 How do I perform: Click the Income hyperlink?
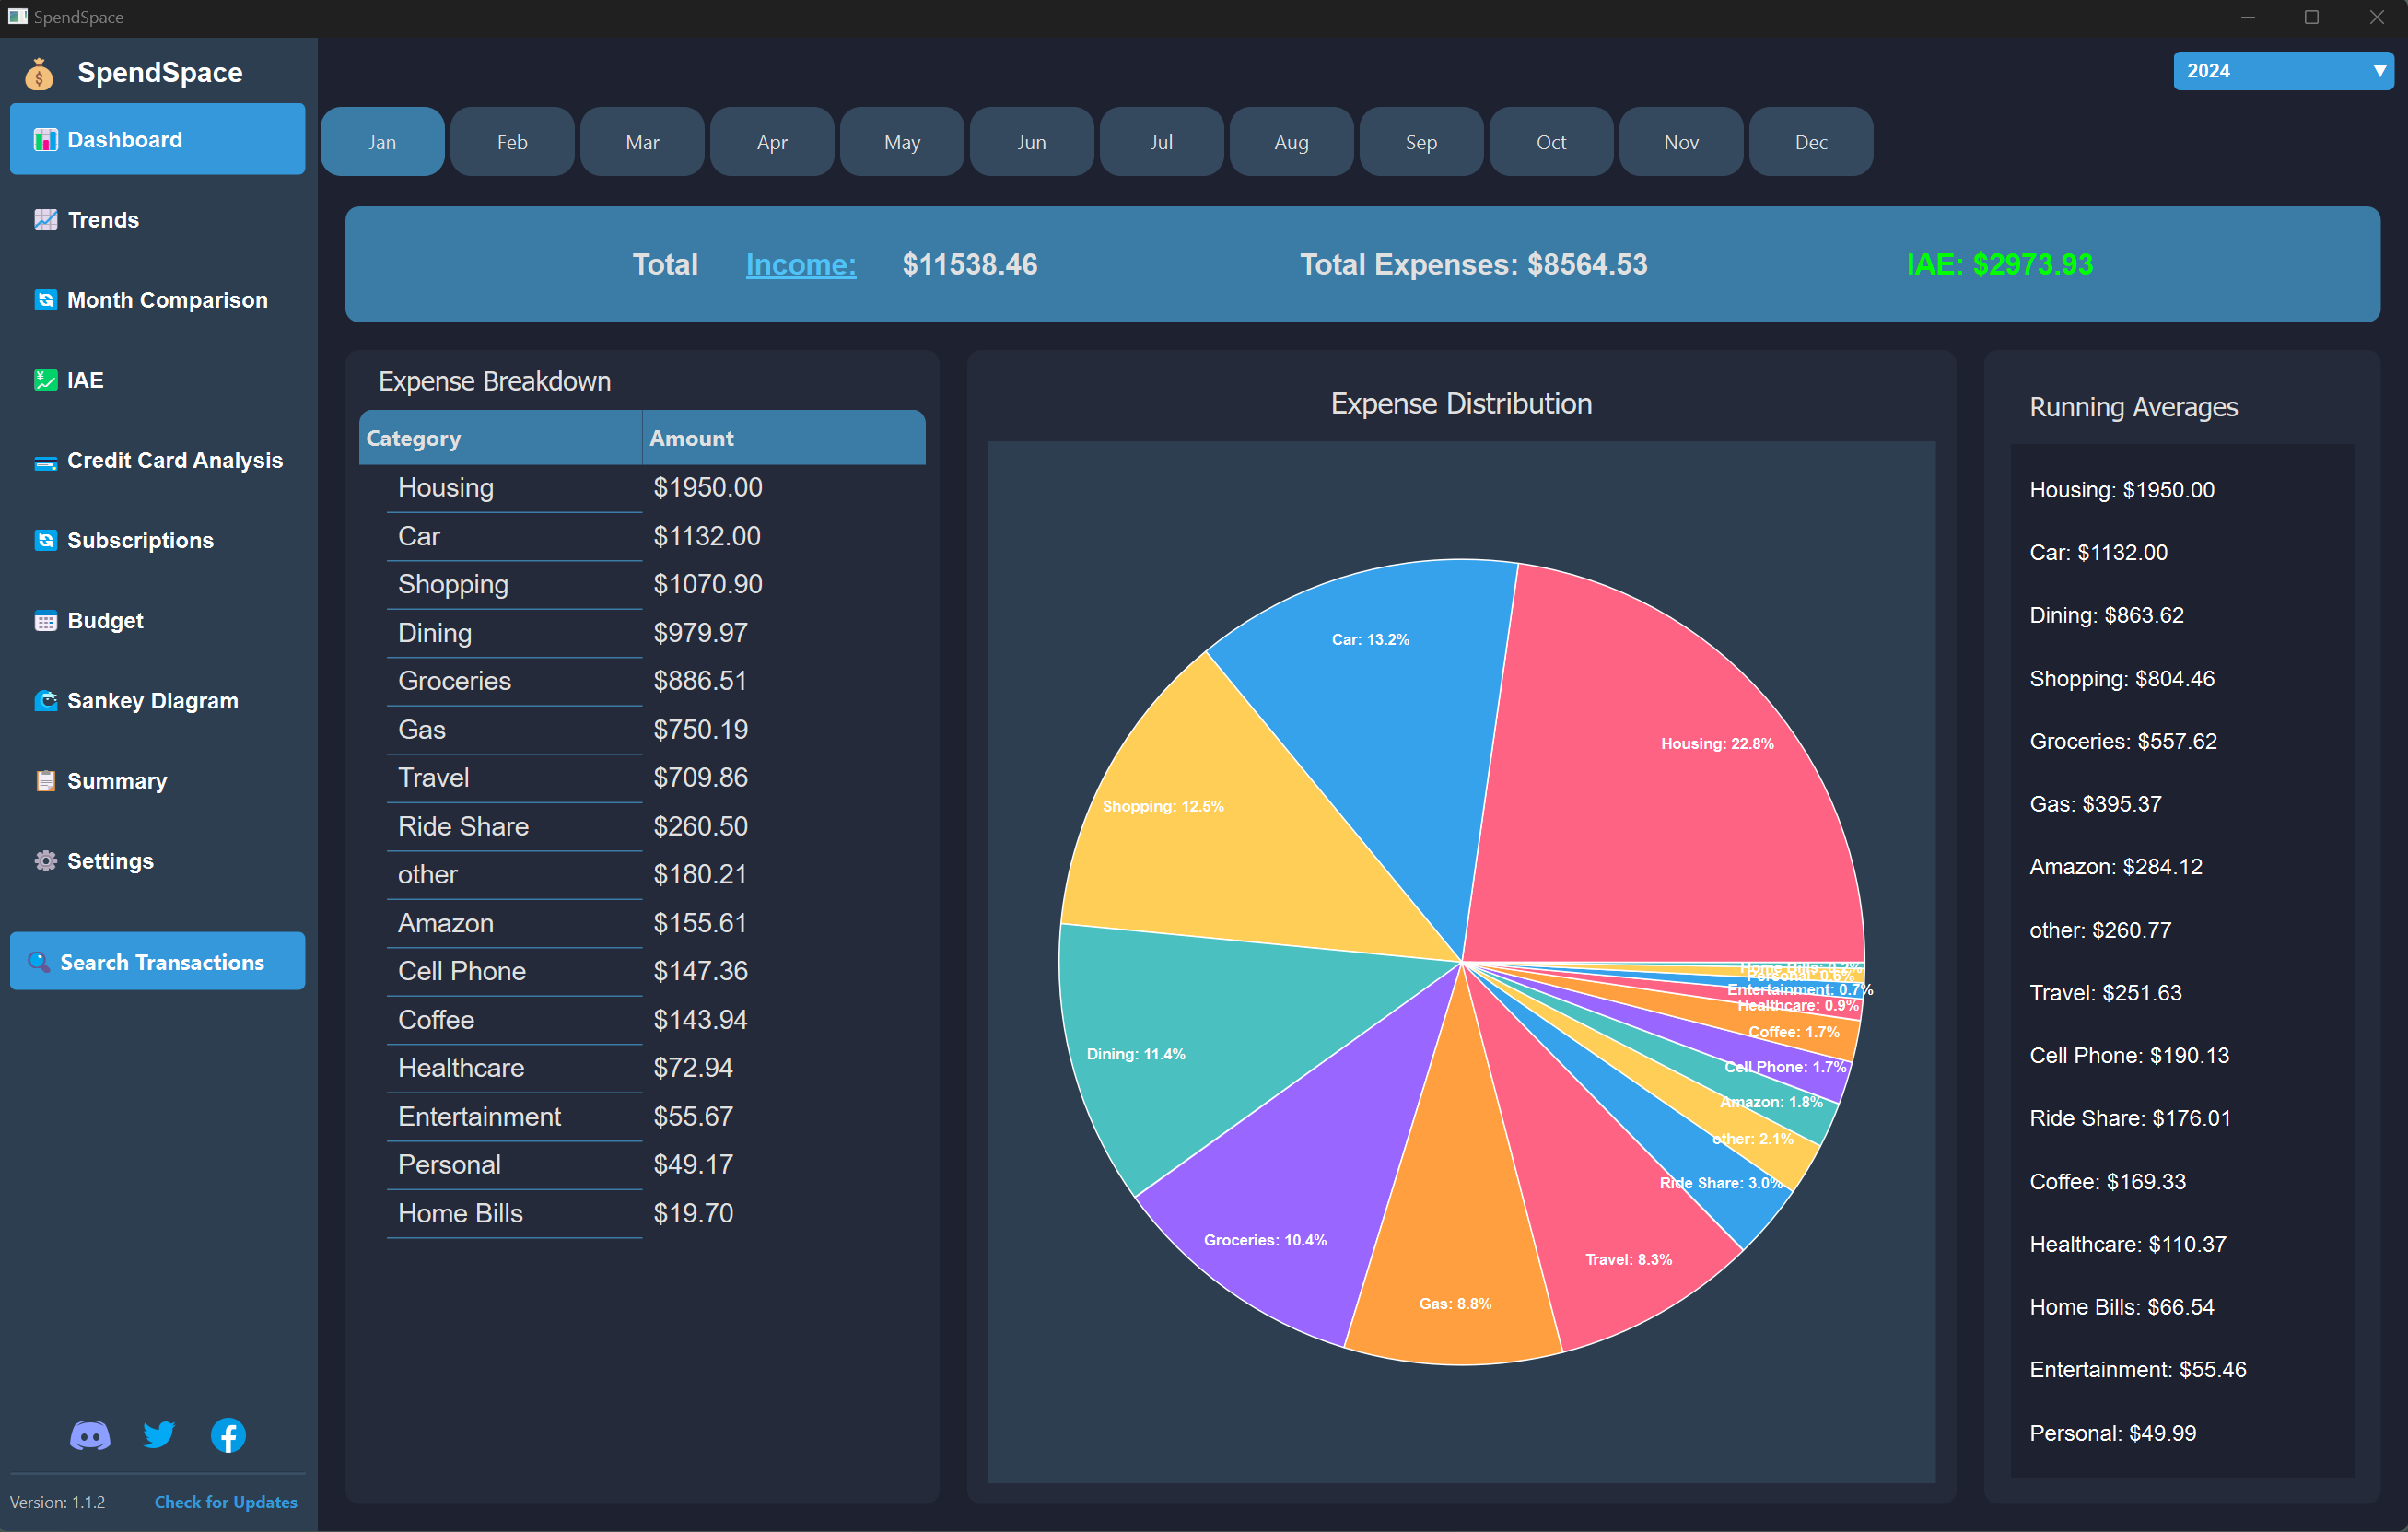pyautogui.click(x=800, y=264)
